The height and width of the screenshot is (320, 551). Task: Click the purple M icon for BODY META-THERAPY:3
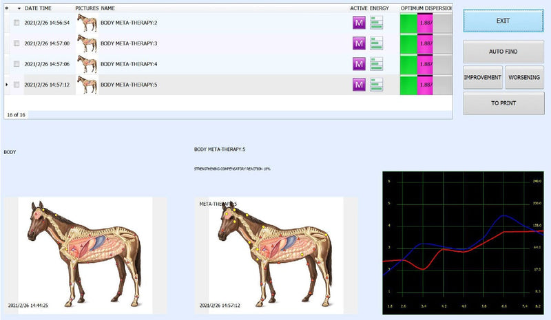359,43
